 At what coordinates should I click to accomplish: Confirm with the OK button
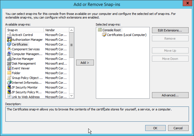[155, 128]
